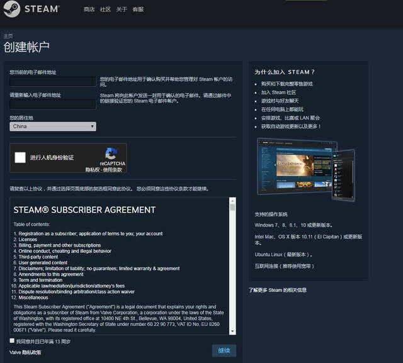Click 'Third-party content' contents entry
Screen dimensions: 403x363
tap(38, 257)
